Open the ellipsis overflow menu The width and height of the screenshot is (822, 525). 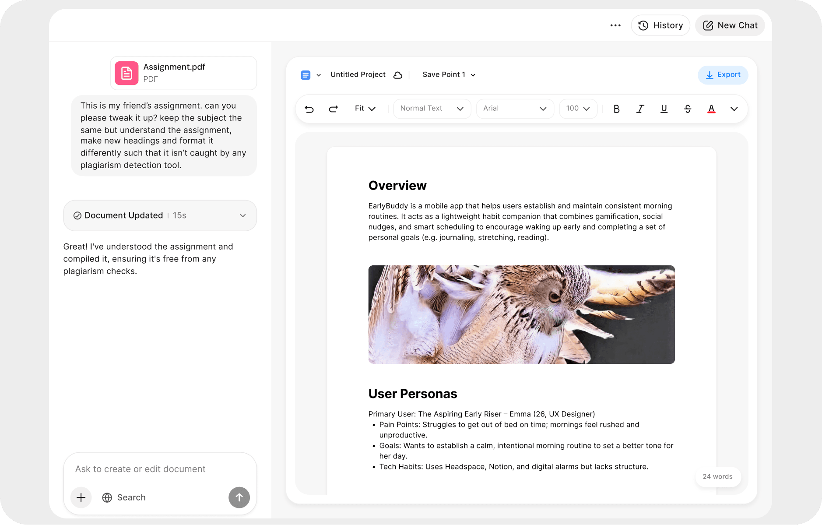[x=615, y=25]
